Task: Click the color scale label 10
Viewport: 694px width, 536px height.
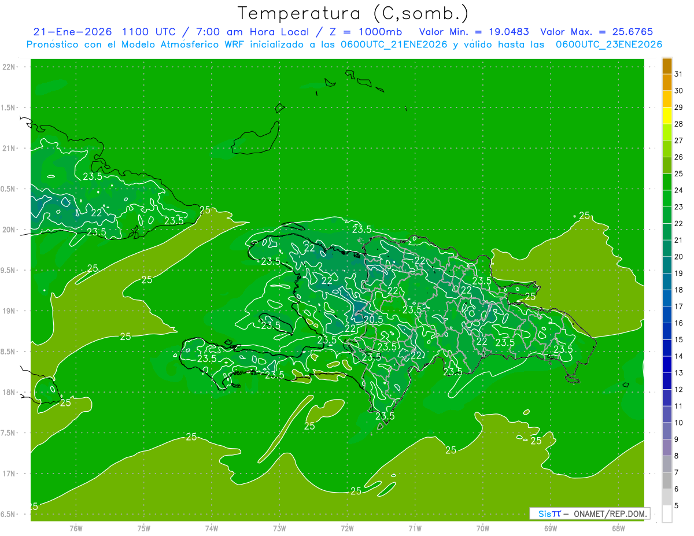Action: (679, 423)
